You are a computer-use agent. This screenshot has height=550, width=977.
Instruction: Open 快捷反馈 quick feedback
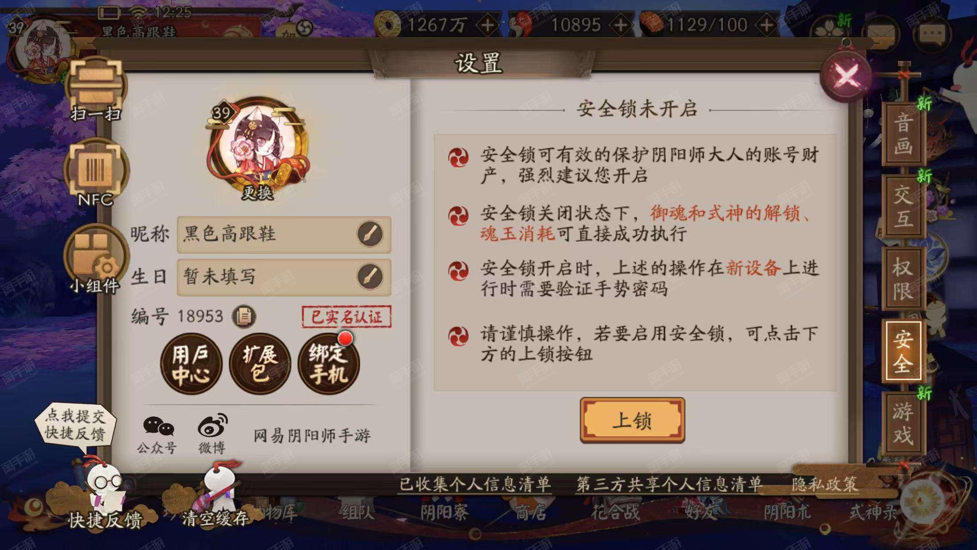(x=104, y=496)
